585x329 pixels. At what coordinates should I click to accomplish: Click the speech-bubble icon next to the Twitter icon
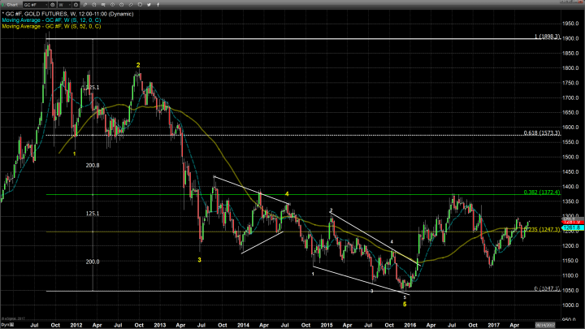[x=140, y=5]
